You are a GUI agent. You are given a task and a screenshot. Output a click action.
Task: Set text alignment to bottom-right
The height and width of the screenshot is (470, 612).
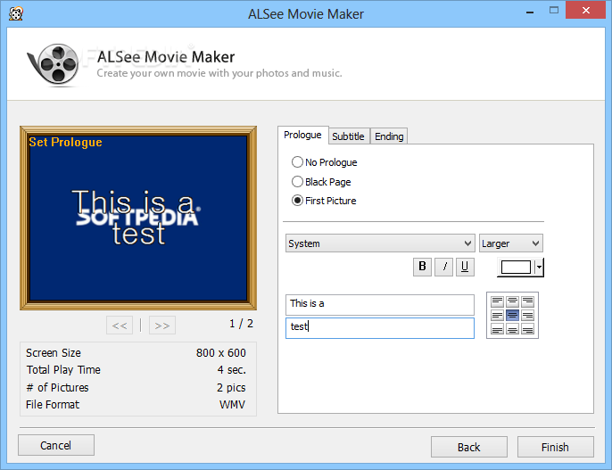528,330
